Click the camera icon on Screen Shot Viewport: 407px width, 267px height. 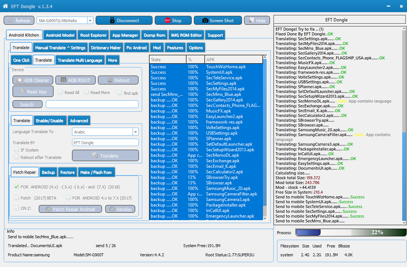pos(205,20)
